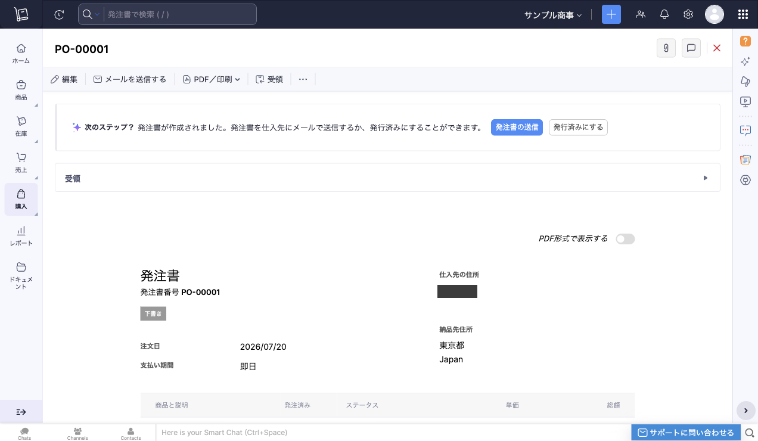Viewport: 758px width, 441px height.
Task: Open recent activity history icon
Action: tap(58, 14)
